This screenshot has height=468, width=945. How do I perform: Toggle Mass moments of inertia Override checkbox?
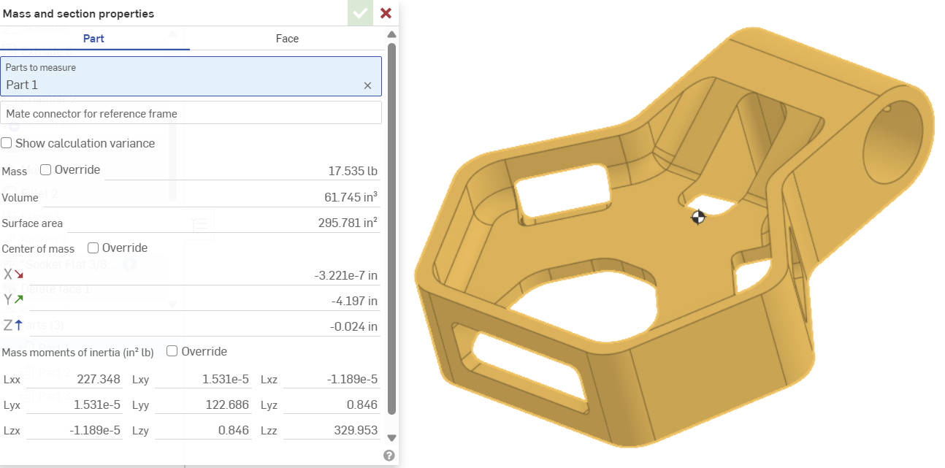click(x=172, y=351)
